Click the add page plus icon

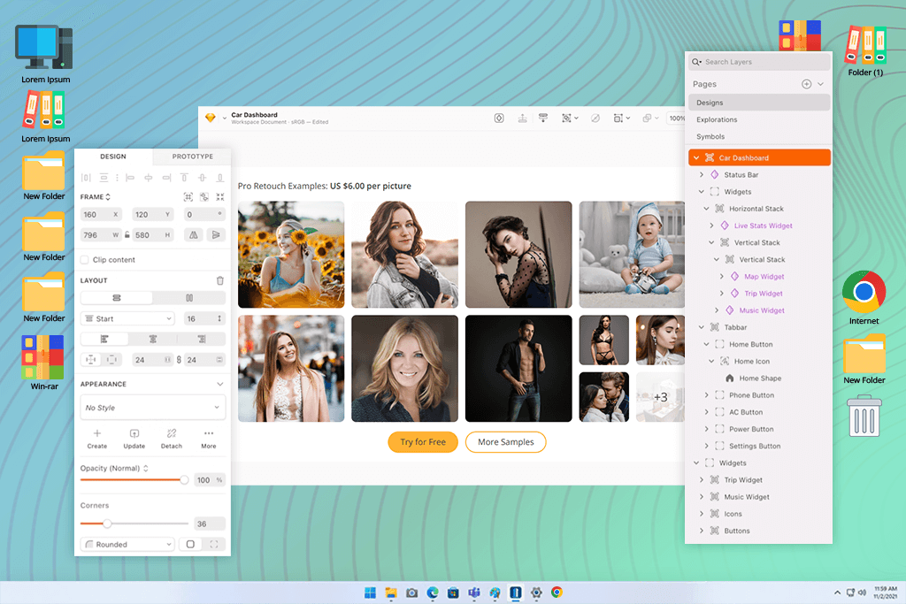(x=807, y=84)
